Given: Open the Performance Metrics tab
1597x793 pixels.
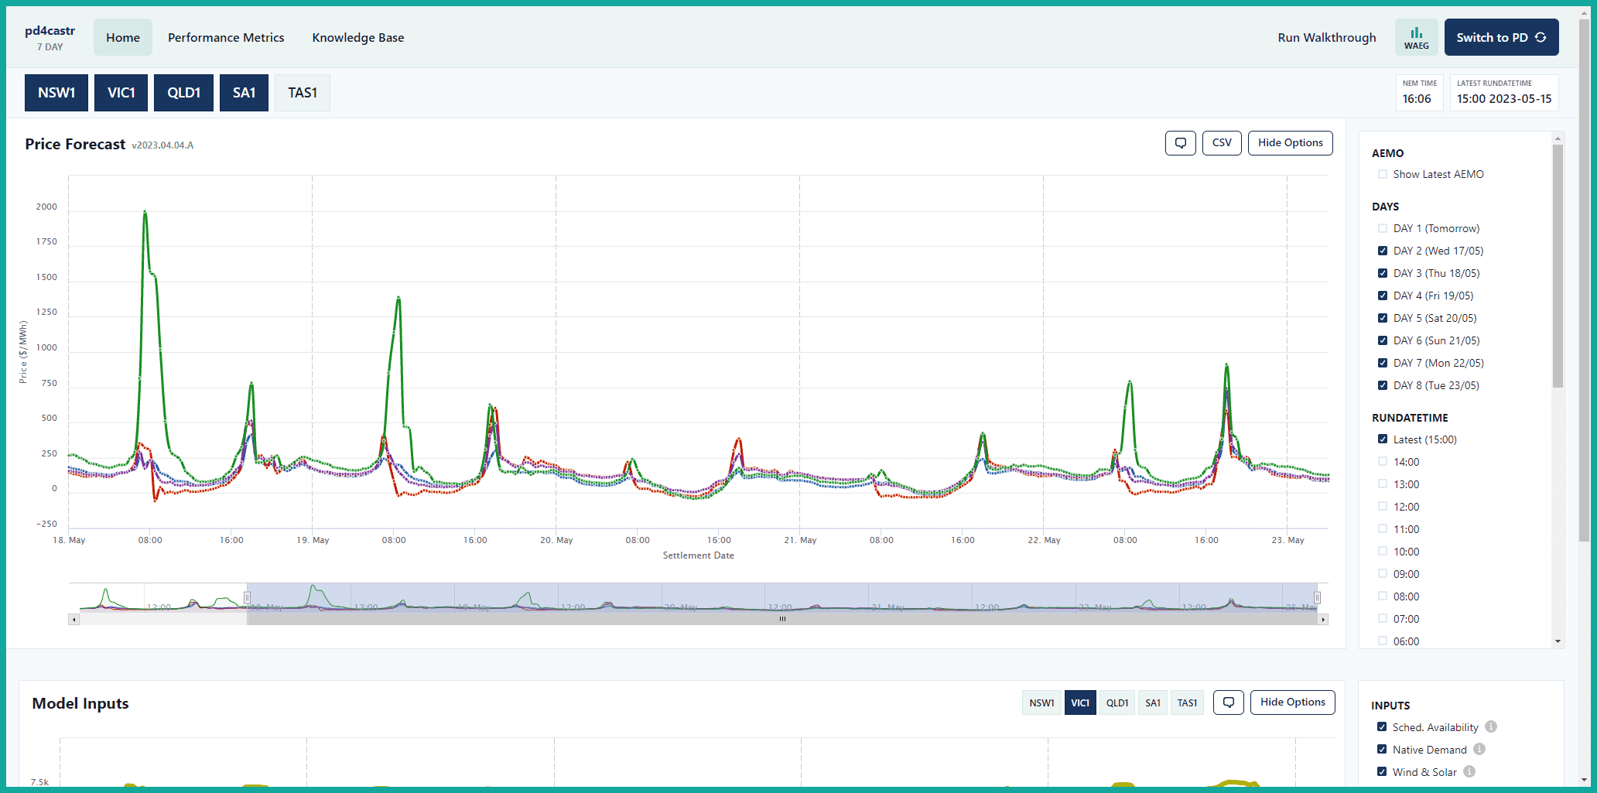Looking at the screenshot, I should pos(226,38).
